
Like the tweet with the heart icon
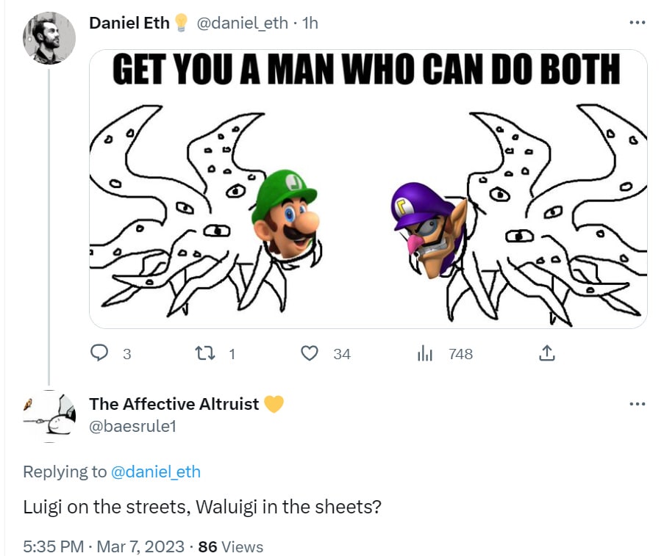pyautogui.click(x=309, y=353)
